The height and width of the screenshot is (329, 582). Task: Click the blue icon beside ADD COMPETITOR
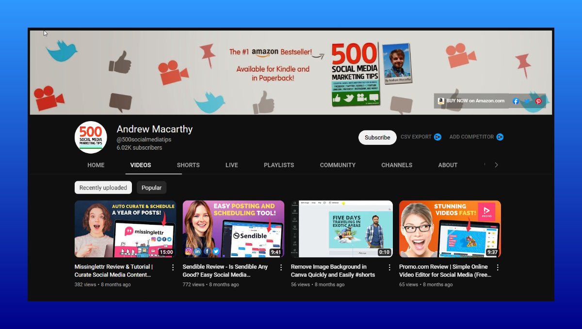pos(500,137)
